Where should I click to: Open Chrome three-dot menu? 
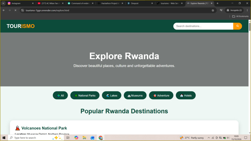pos(247,10)
